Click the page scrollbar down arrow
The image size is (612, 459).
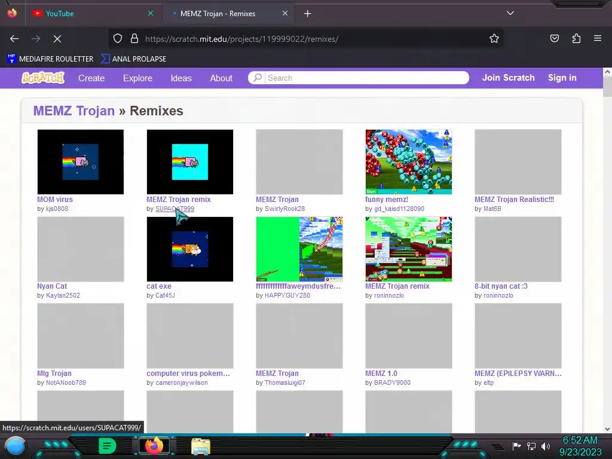(x=607, y=429)
